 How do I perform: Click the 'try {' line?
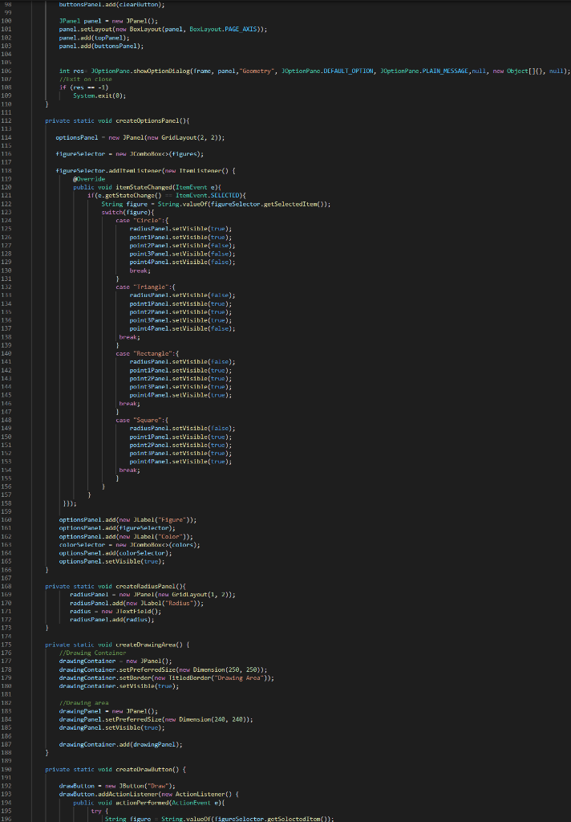pyautogui.click(x=99, y=812)
